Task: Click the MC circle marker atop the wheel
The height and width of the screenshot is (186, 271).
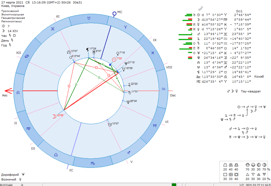Action: pos(114,13)
